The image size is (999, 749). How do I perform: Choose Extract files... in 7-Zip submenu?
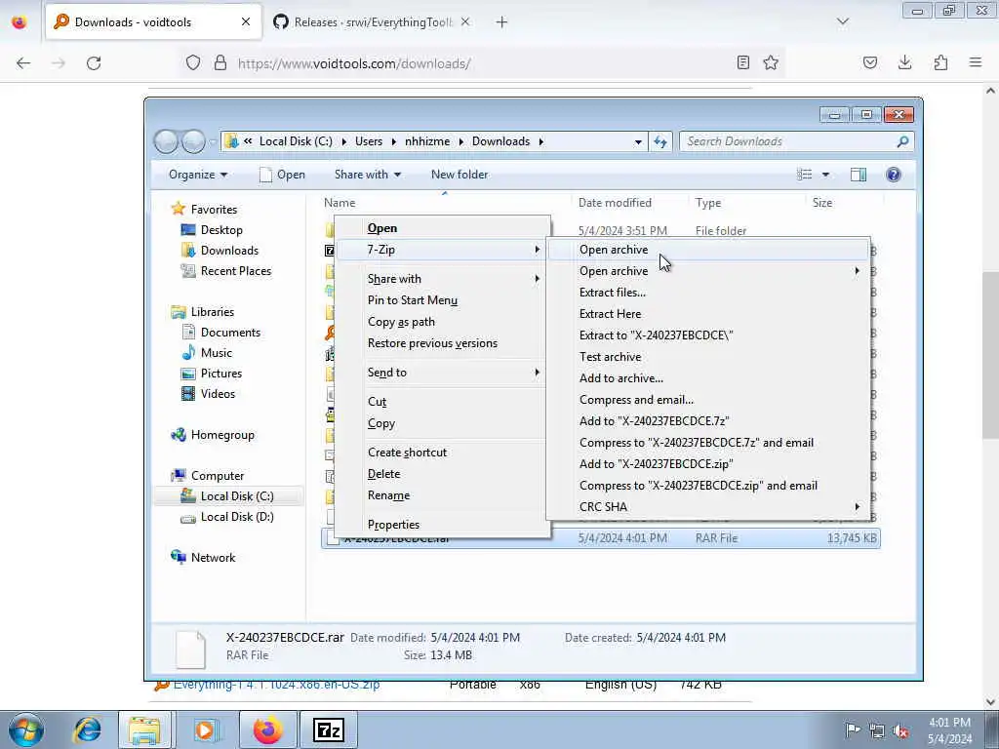point(708,293)
